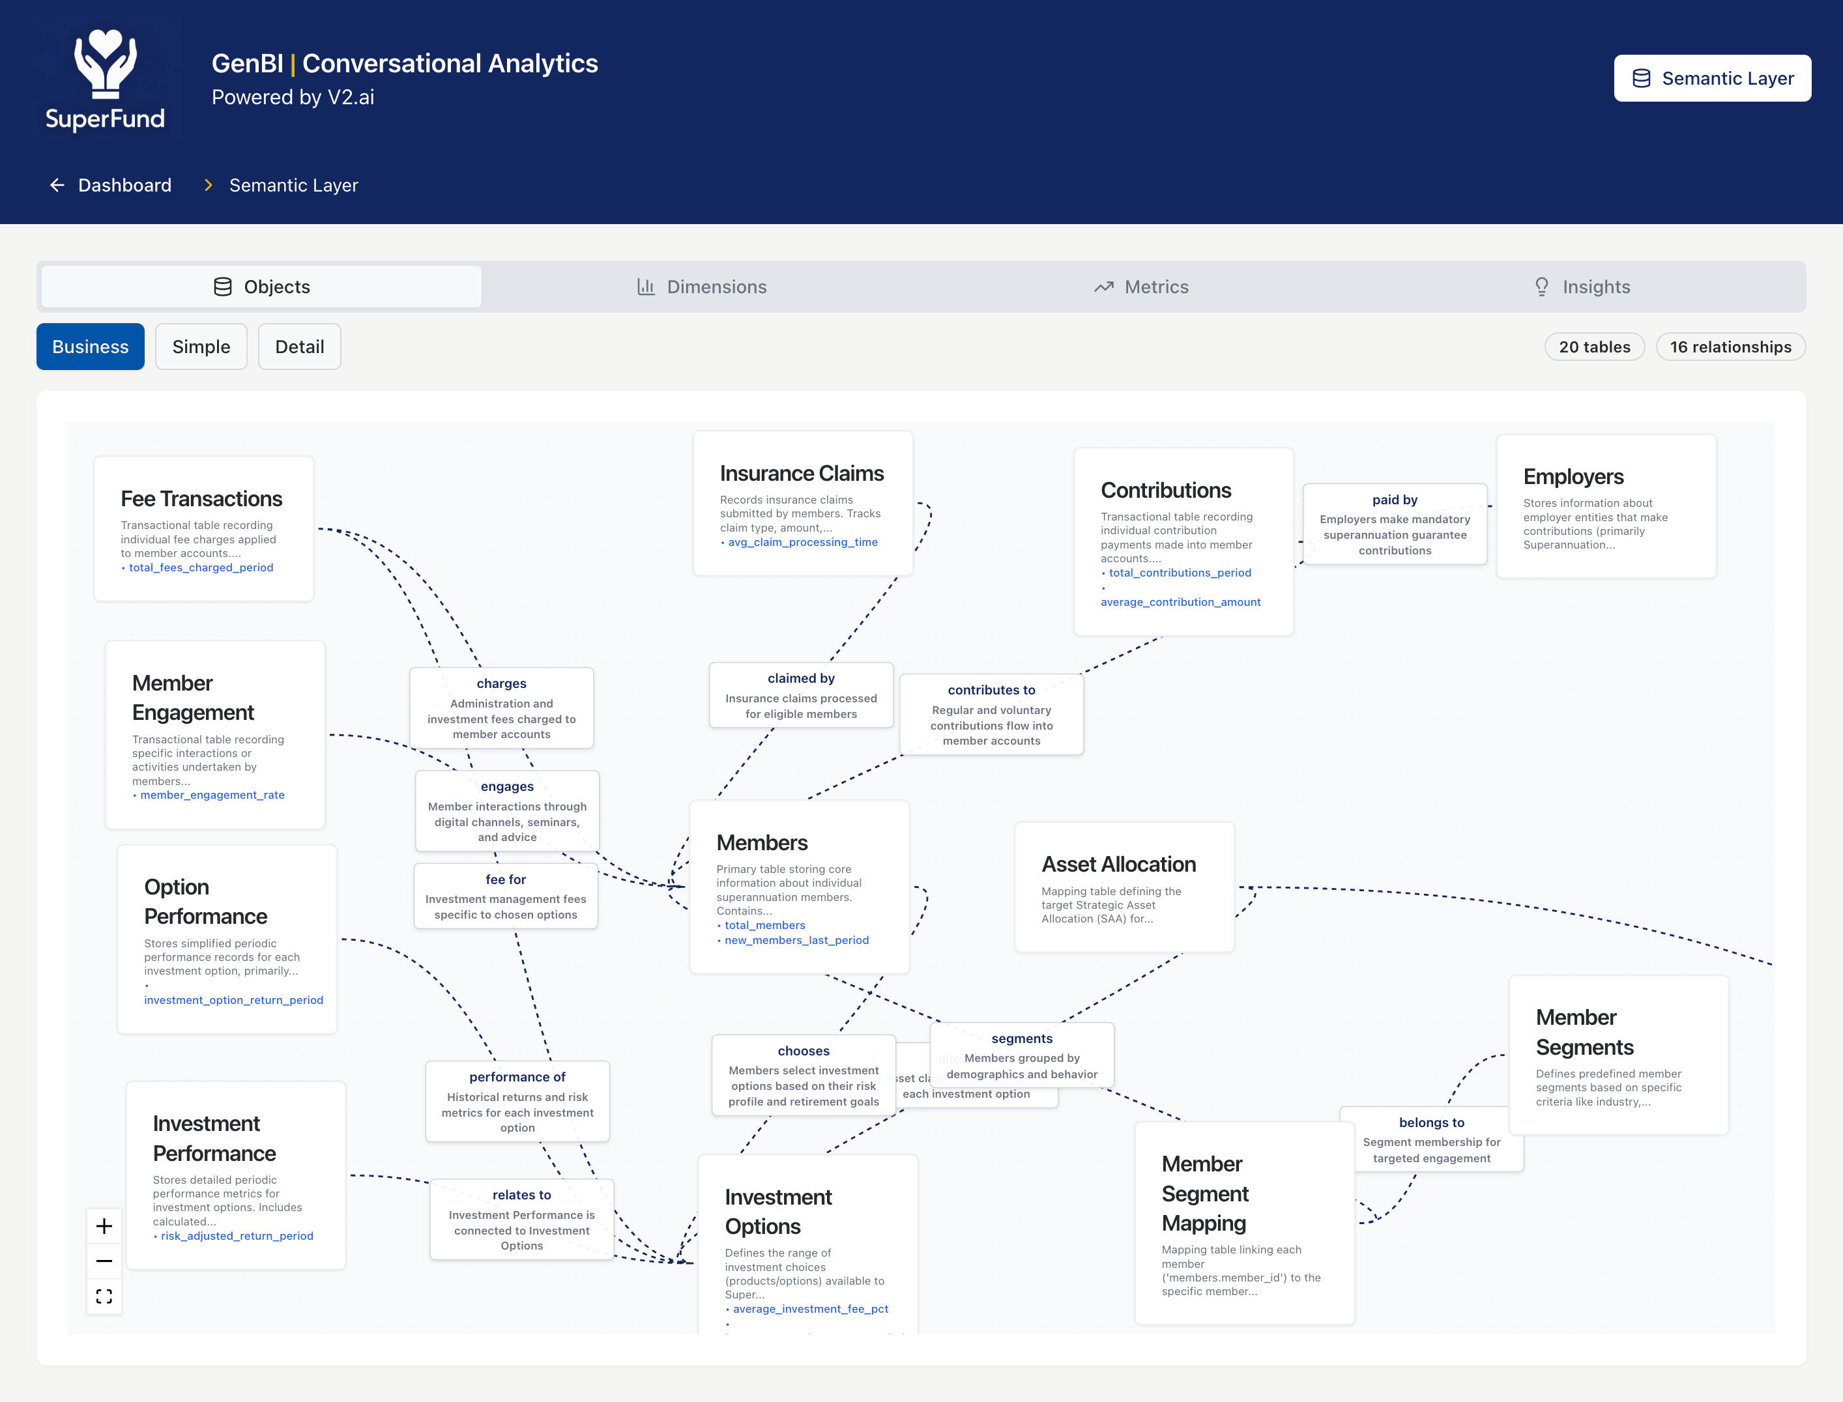Zoom in the diagram with plus button
The image size is (1843, 1402).
pyautogui.click(x=104, y=1226)
